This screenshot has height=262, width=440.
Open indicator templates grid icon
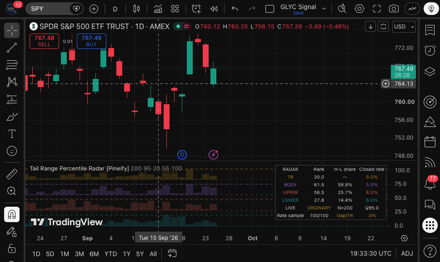click(x=175, y=9)
